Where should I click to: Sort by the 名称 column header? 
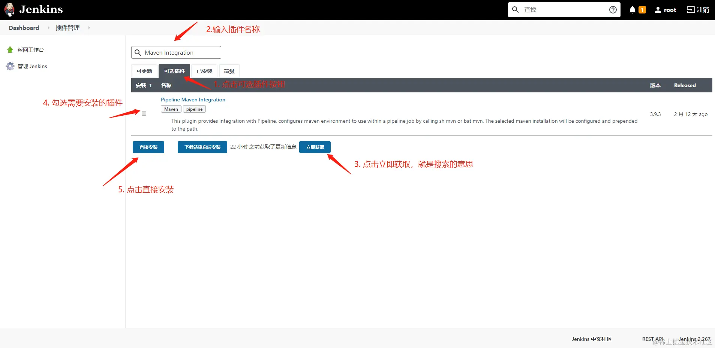[166, 85]
